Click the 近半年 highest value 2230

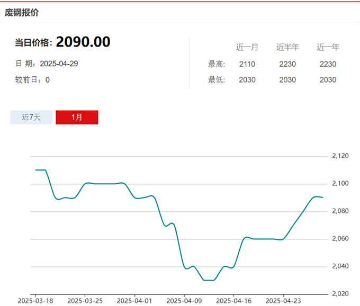point(287,64)
